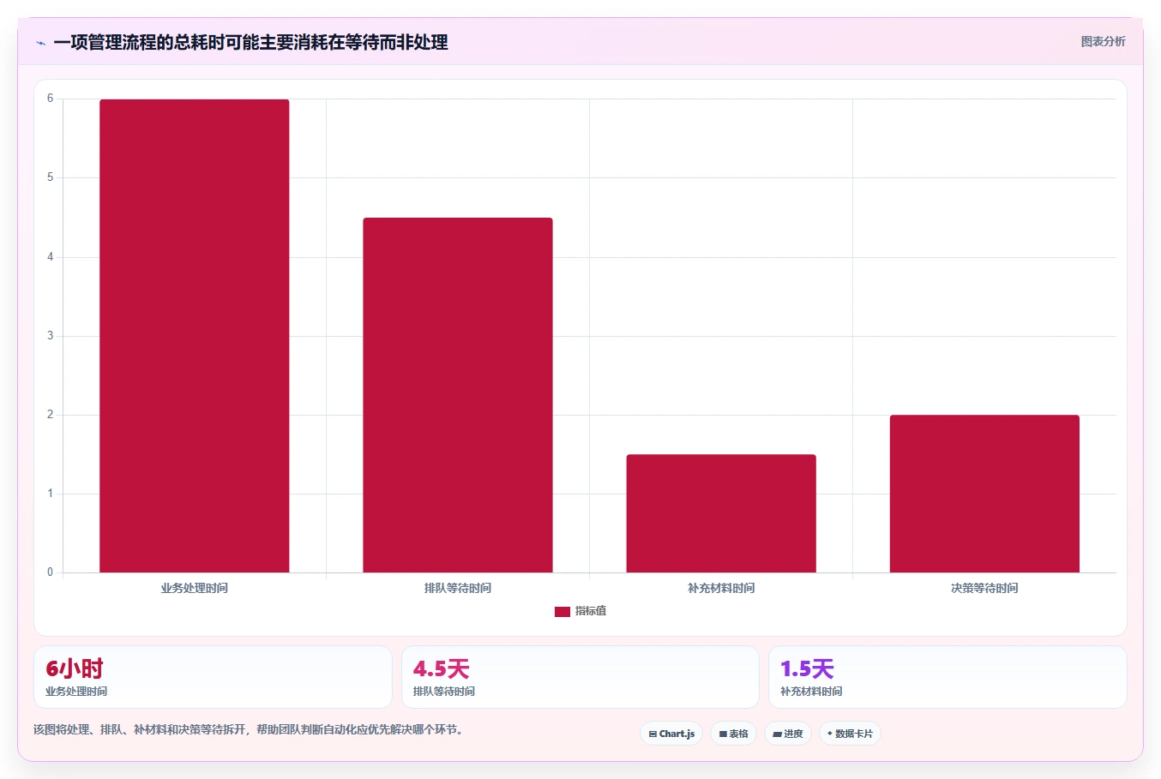1161x779 pixels.
Task: Click the y-axis value 6
Action: pyautogui.click(x=50, y=99)
